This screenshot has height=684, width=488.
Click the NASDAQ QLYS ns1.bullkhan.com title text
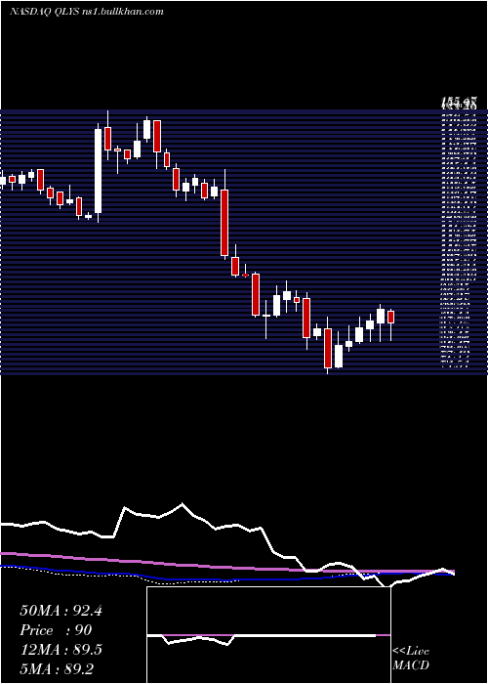coord(87,12)
